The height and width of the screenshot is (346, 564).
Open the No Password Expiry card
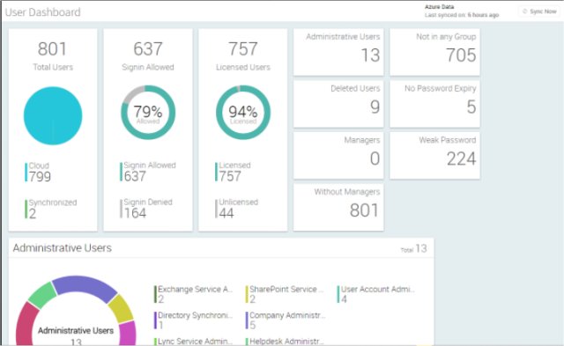tap(434, 104)
